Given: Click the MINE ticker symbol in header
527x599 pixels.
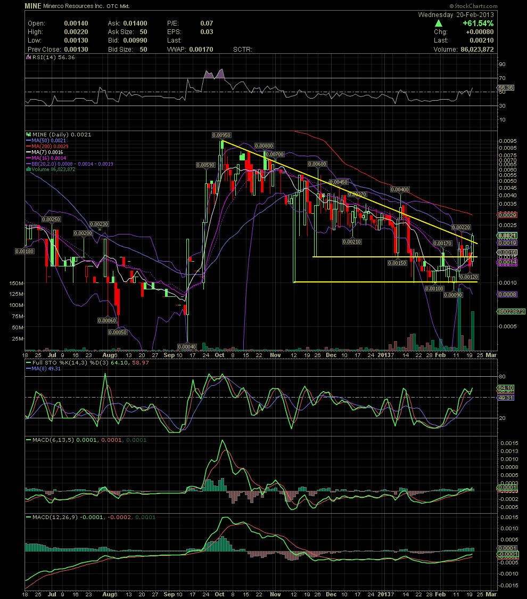Looking at the screenshot, I should point(33,6).
